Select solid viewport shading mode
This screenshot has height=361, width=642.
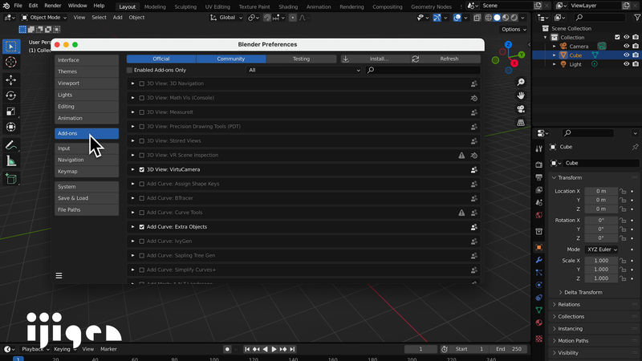click(x=497, y=18)
